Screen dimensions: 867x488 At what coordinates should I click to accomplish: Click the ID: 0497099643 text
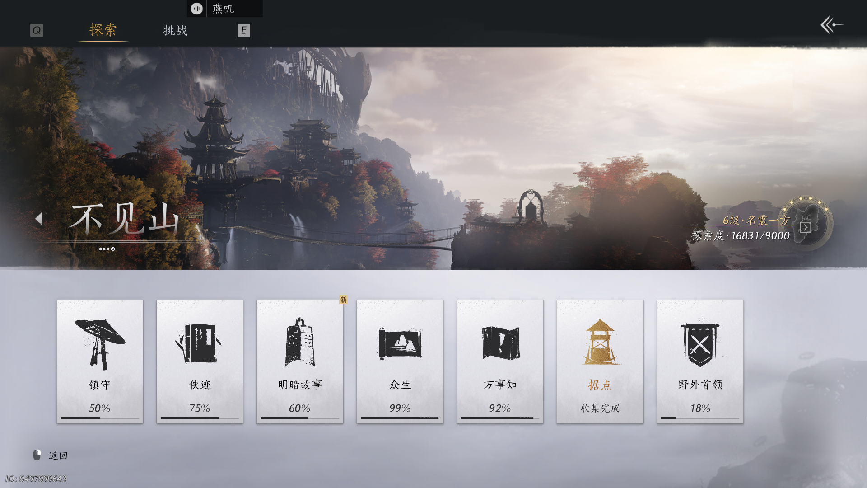click(36, 479)
